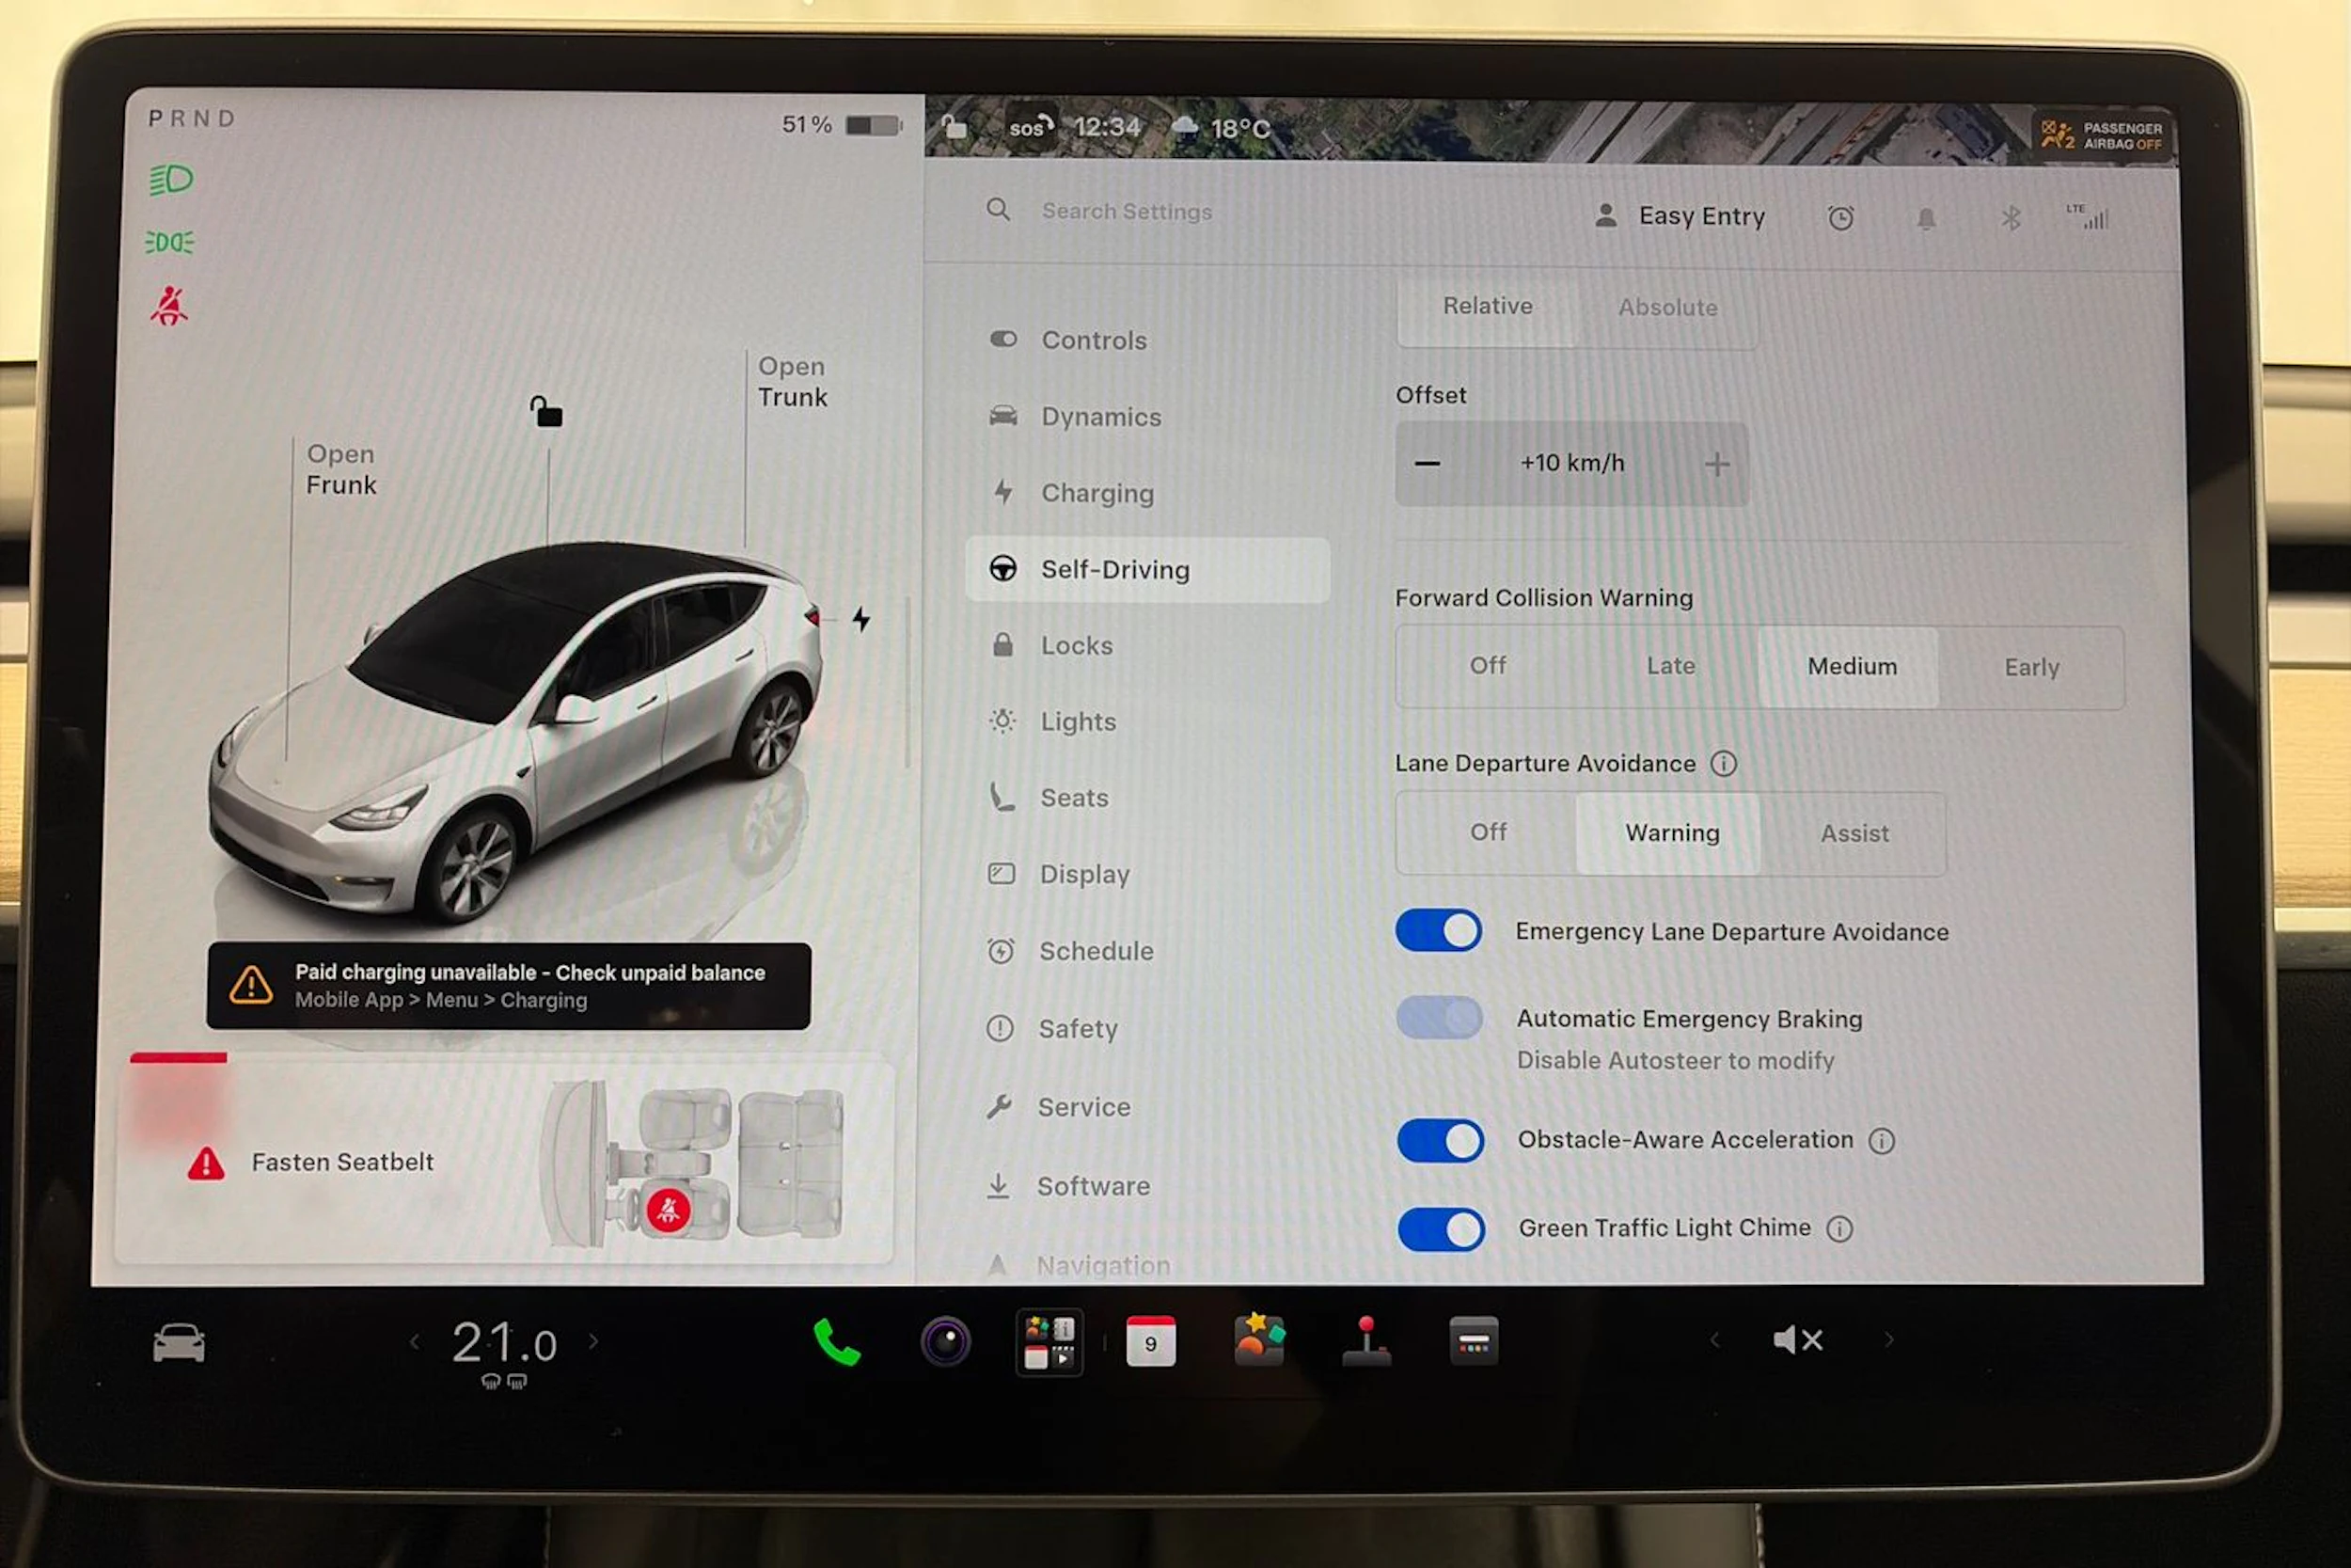Open the Arcade joystick app
Viewport: 2351px width, 1568px height.
[1366, 1342]
